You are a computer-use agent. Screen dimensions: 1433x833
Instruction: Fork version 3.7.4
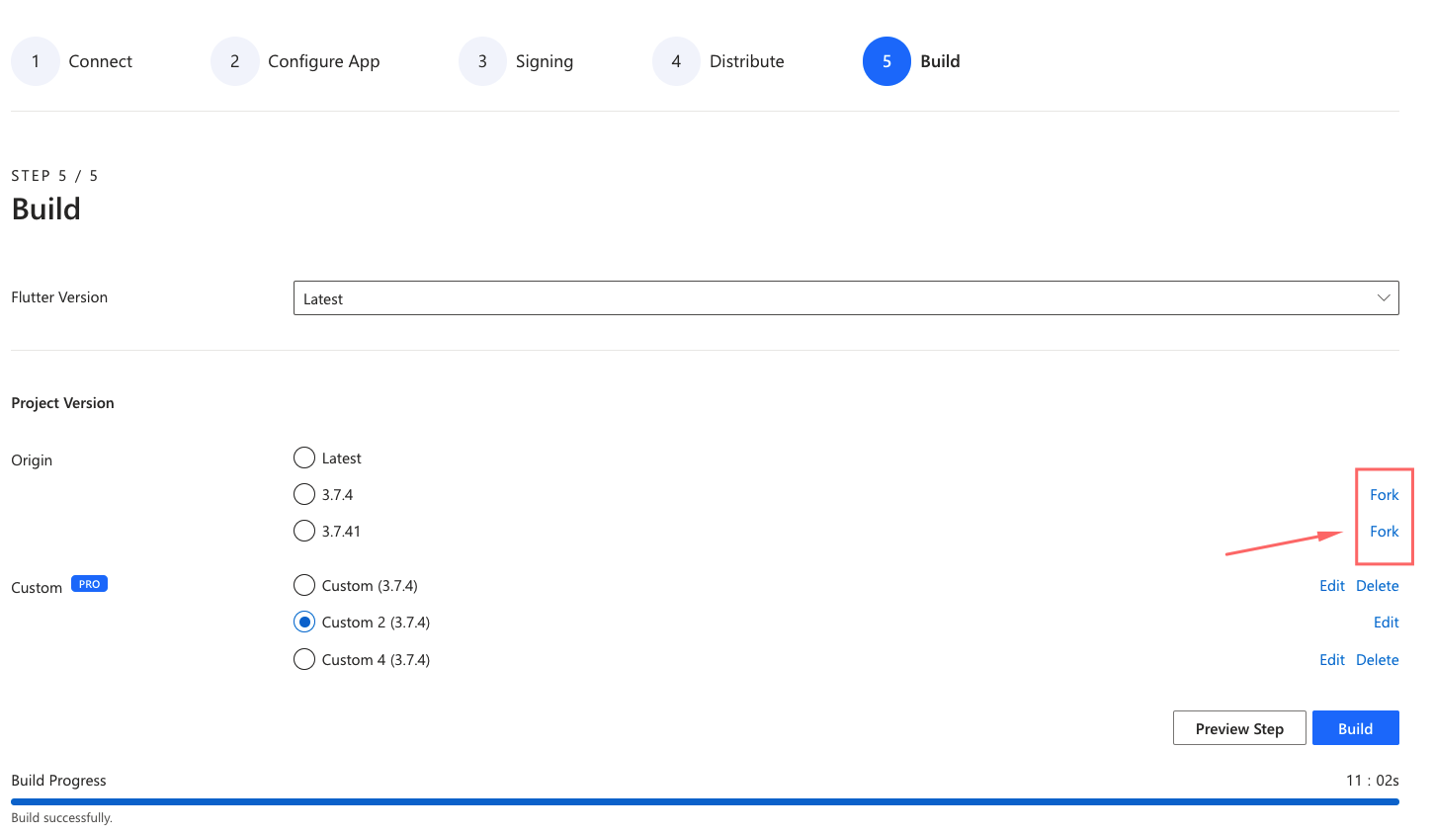click(1384, 494)
